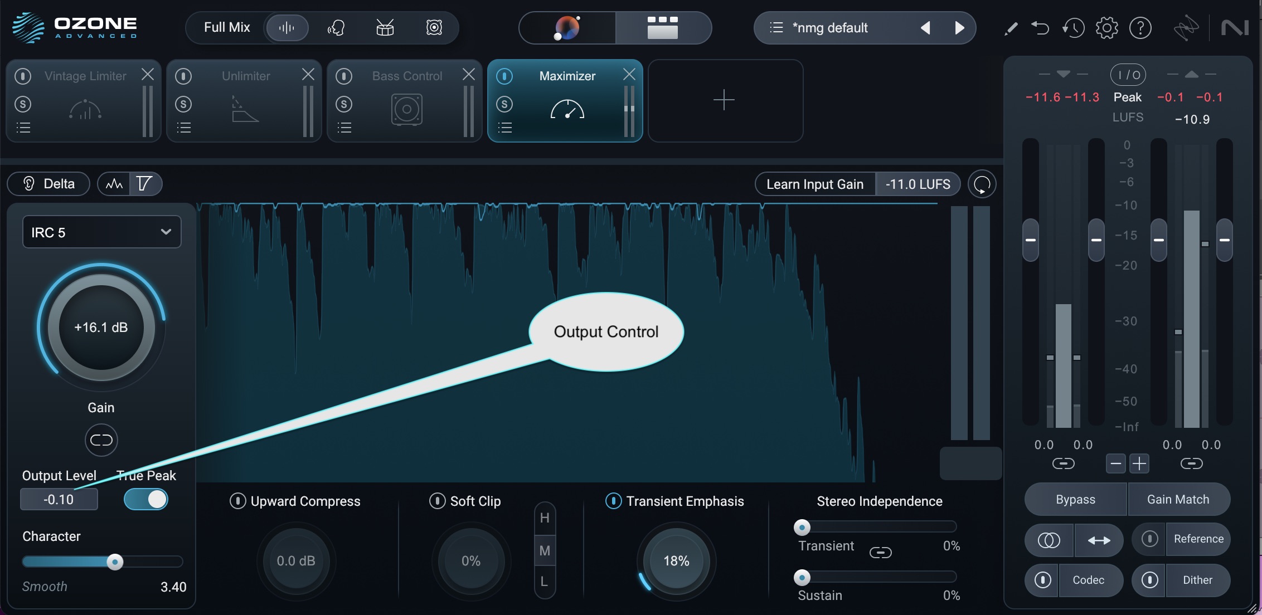Edit the Output Level -0.10 field
This screenshot has height=615, width=1262.
[59, 499]
